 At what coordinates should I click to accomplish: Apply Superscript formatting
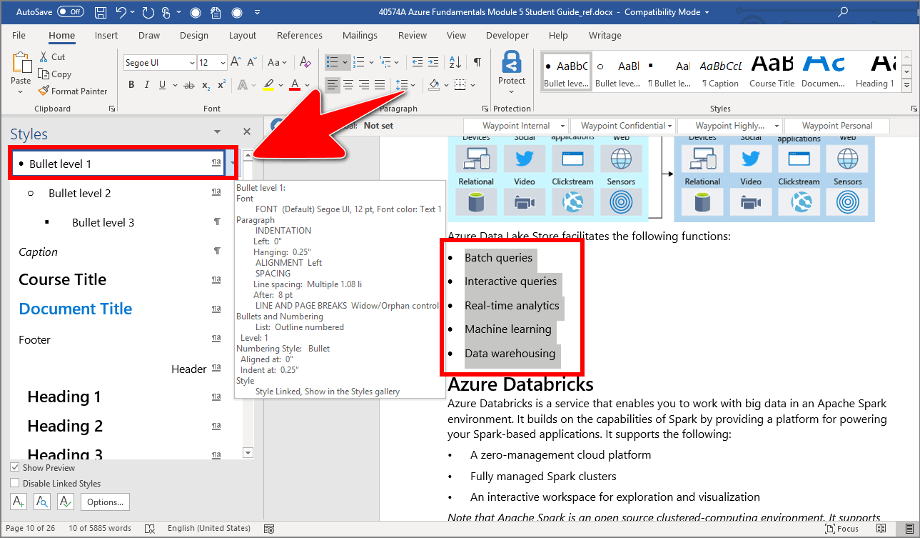(x=222, y=85)
